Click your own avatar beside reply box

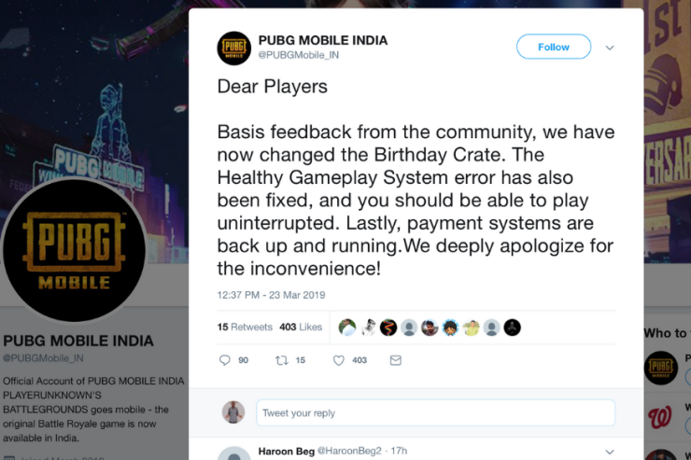click(x=233, y=412)
